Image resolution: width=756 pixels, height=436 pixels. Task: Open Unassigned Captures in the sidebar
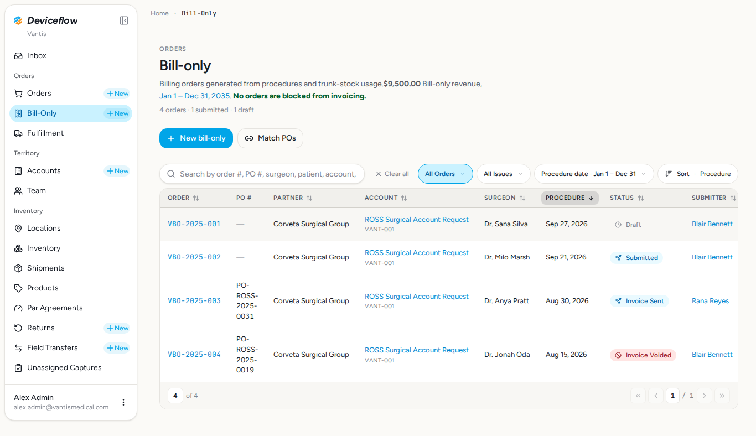tap(71, 368)
